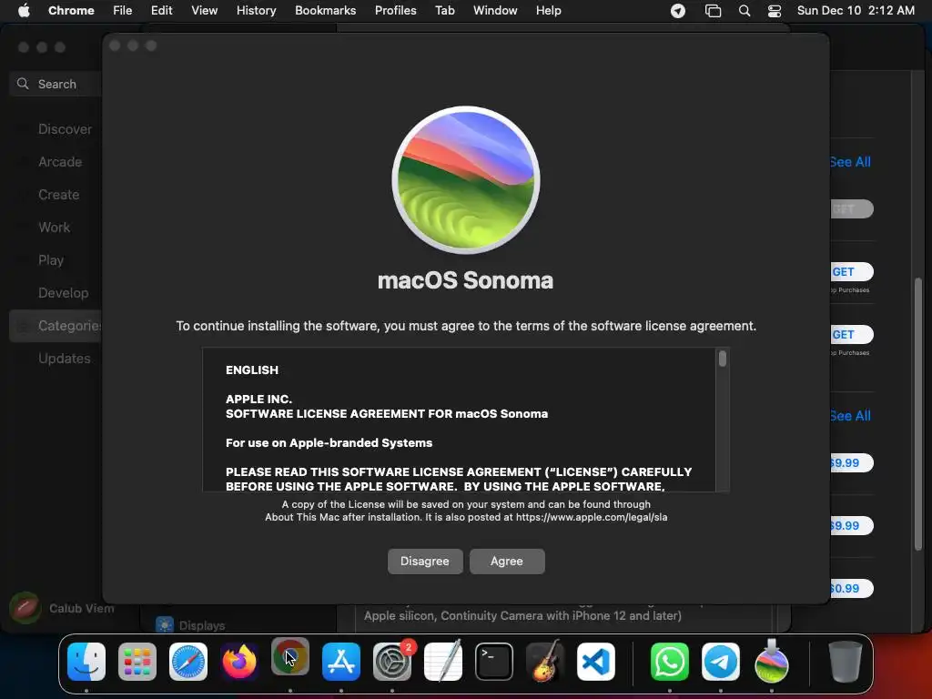
Task: Select Discover in App Store sidebar
Action: pos(65,129)
